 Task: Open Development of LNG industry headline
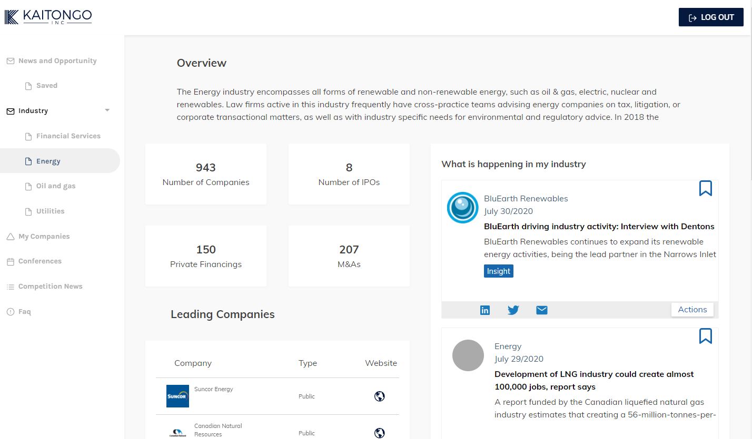594,381
